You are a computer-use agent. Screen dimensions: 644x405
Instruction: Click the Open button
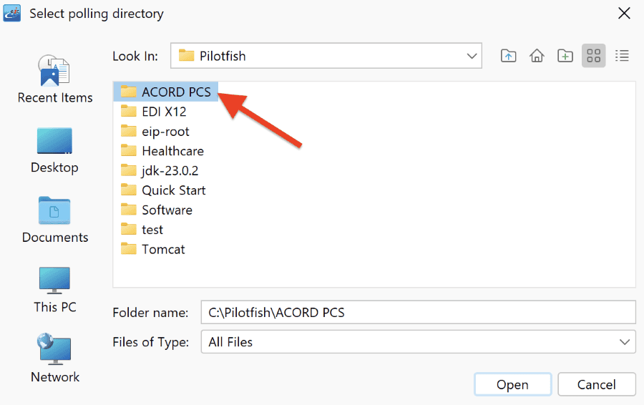tap(512, 384)
